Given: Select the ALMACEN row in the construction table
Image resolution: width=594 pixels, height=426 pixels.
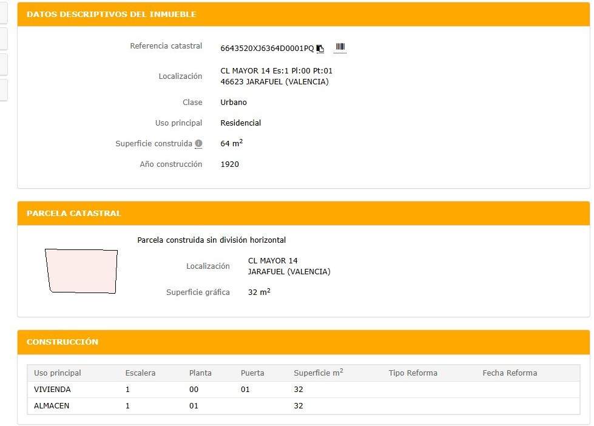Looking at the screenshot, I should tap(52, 405).
